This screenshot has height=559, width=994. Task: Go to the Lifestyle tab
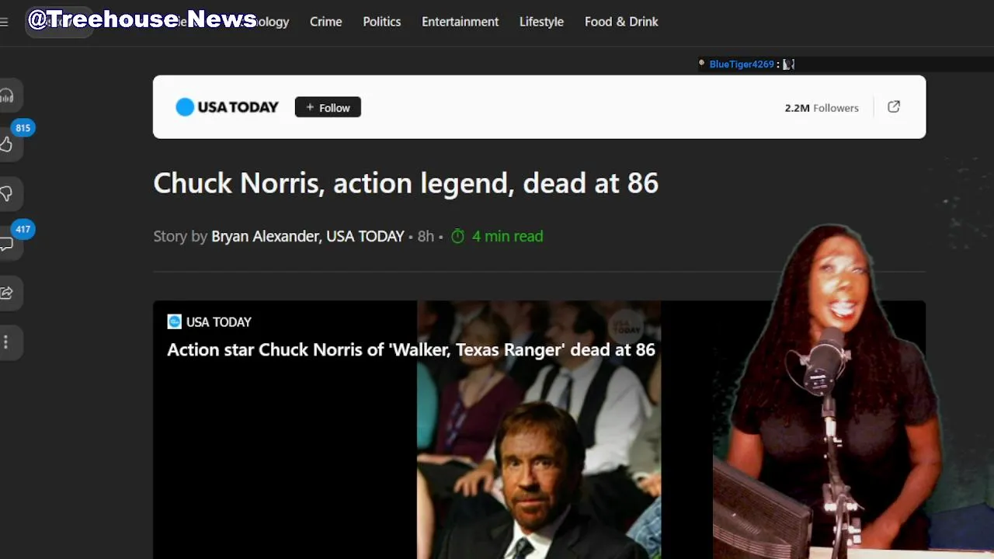point(541,22)
